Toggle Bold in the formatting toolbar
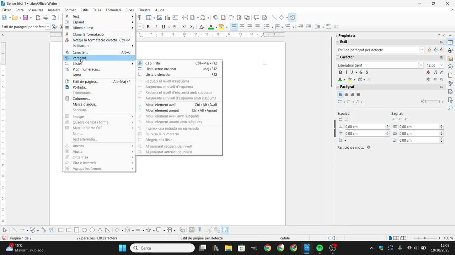The width and height of the screenshot is (455, 255). pos(148,27)
